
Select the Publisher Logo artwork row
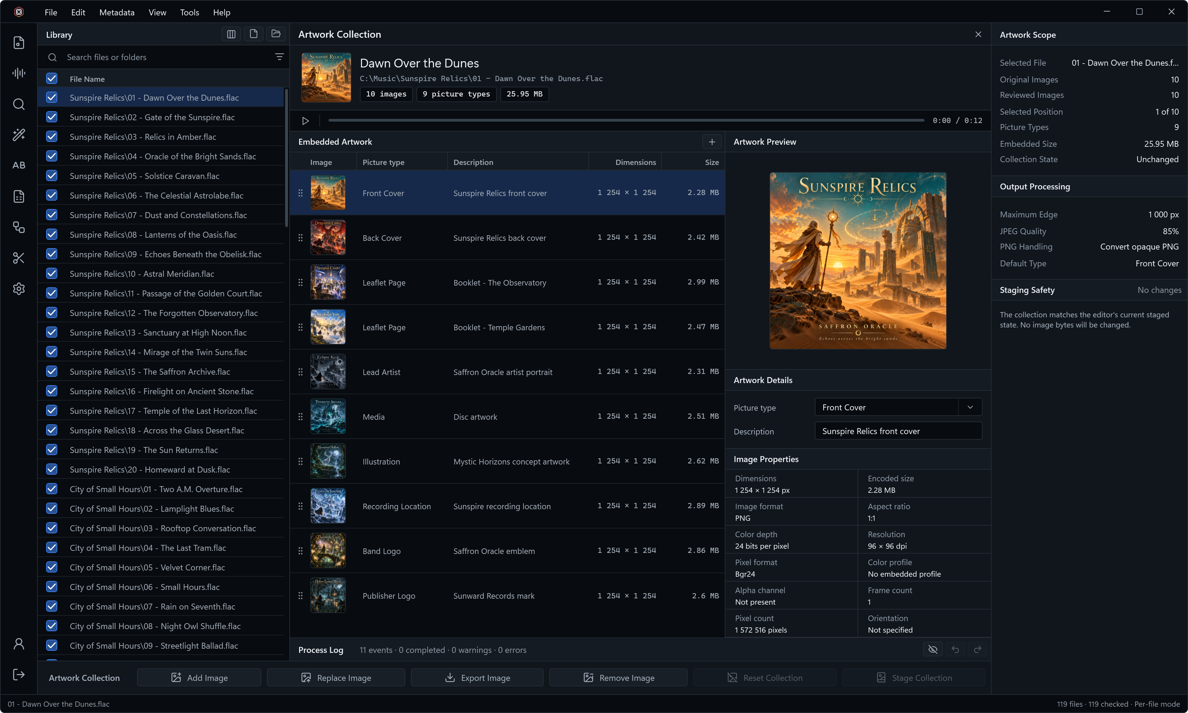pyautogui.click(x=507, y=596)
